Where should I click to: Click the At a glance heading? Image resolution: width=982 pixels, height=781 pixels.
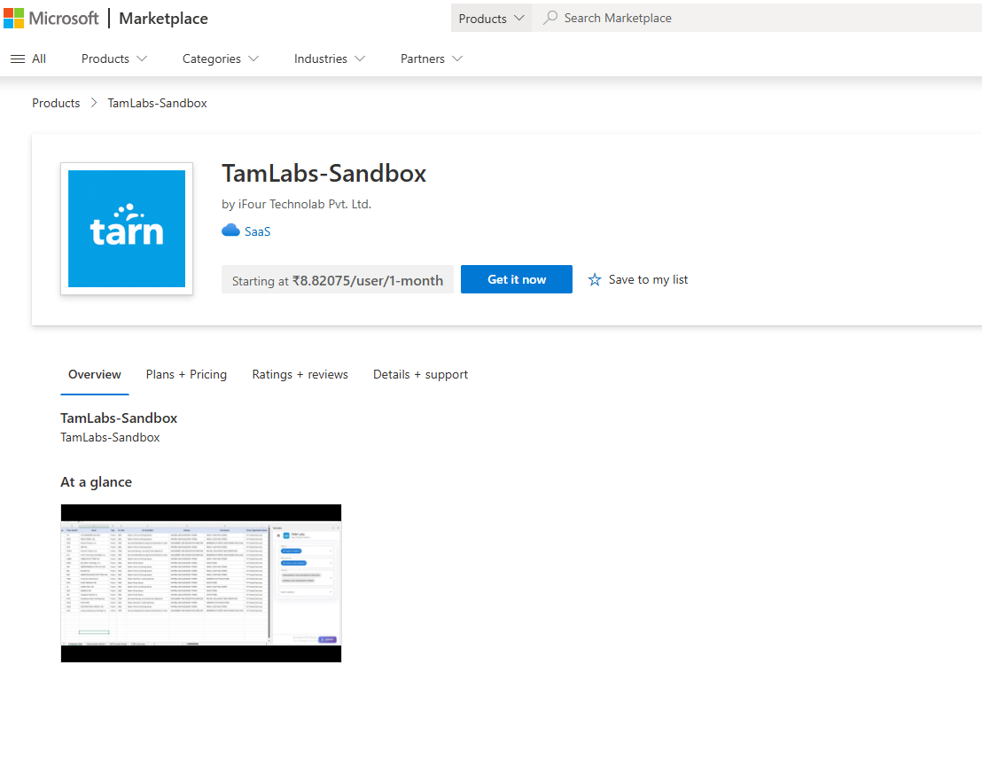click(96, 482)
